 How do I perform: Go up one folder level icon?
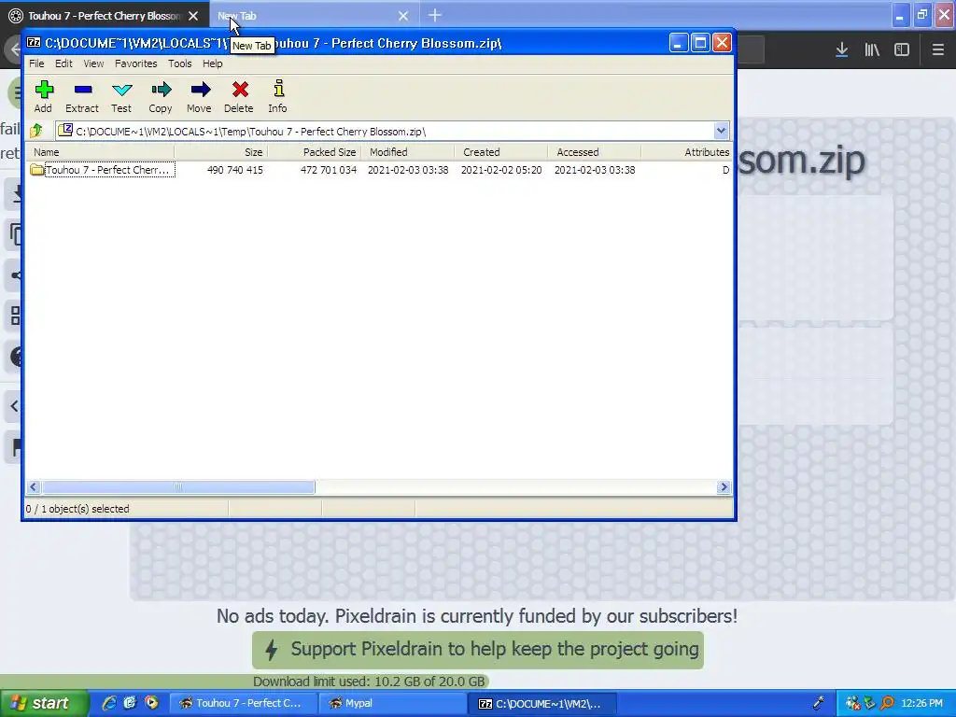click(36, 131)
